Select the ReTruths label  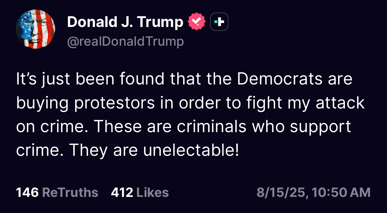70,193
